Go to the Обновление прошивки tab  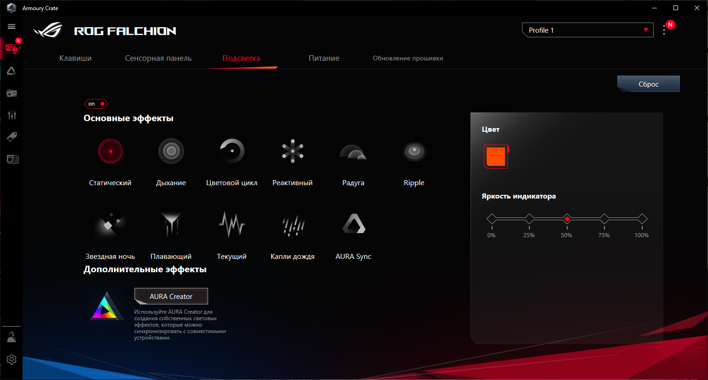(408, 58)
